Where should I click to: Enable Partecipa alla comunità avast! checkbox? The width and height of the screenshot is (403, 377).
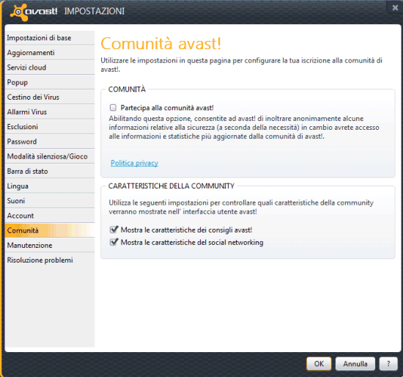tap(113, 108)
